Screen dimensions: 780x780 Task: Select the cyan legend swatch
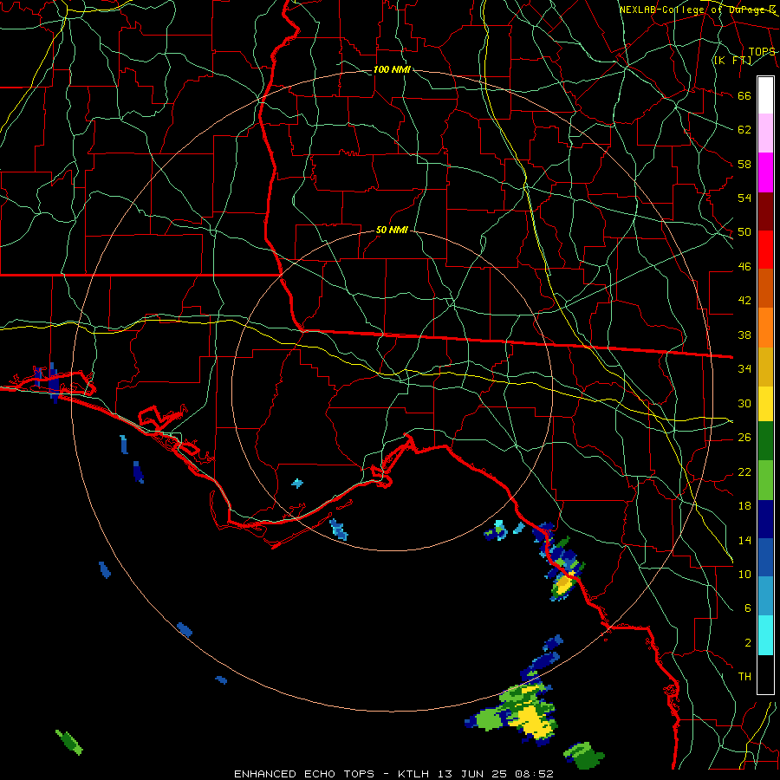[765, 635]
